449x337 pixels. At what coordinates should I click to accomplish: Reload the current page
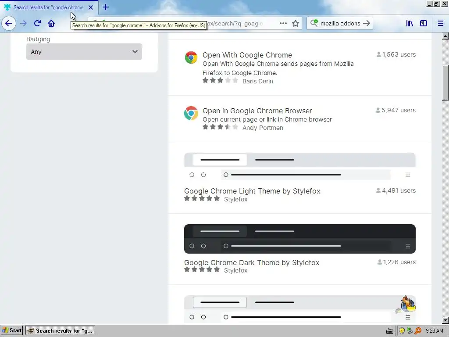pyautogui.click(x=37, y=23)
